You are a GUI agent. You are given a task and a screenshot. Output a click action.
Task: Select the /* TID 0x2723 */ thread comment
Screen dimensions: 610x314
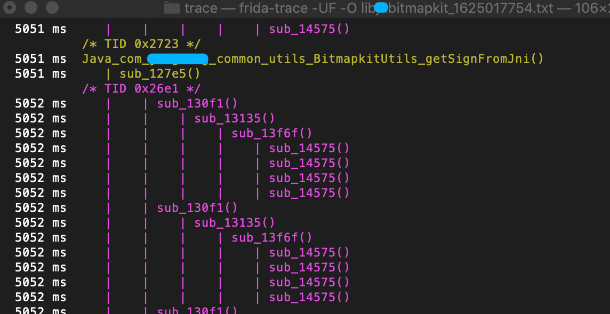click(141, 44)
